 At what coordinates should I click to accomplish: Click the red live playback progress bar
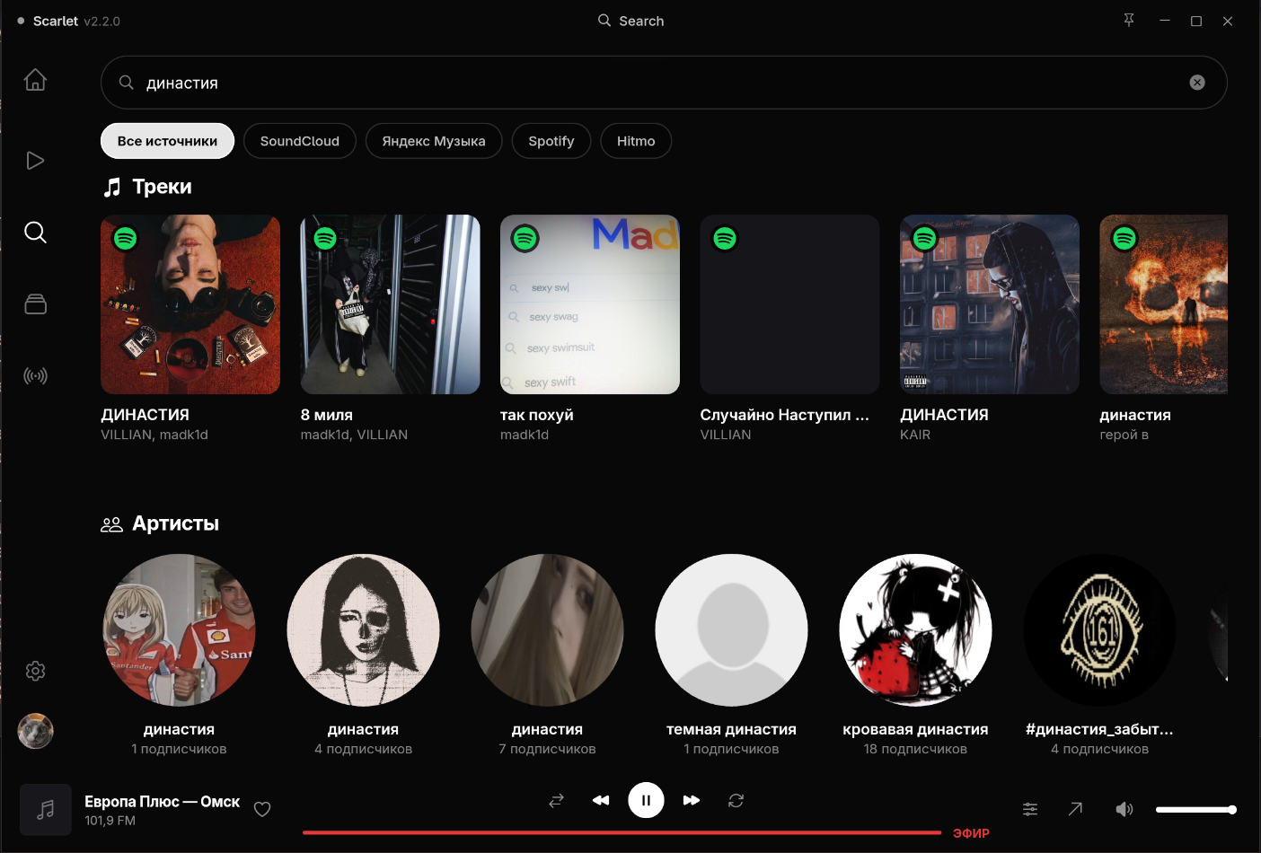click(622, 832)
